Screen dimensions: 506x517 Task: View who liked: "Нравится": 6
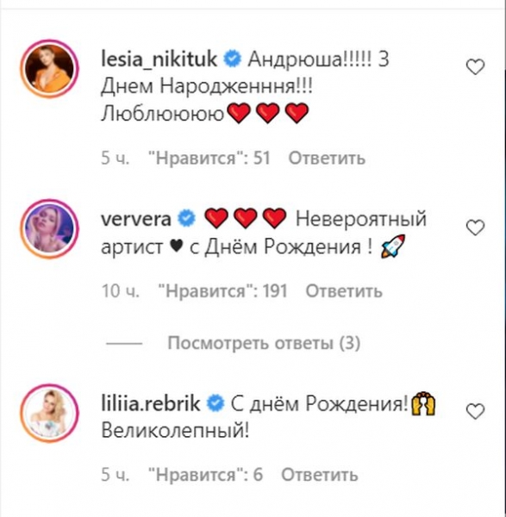coord(205,475)
